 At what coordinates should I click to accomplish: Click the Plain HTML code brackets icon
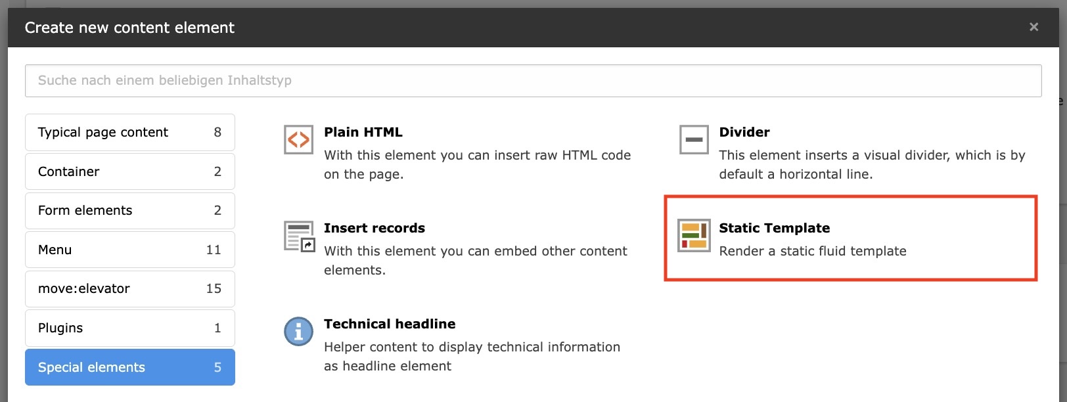pyautogui.click(x=298, y=140)
